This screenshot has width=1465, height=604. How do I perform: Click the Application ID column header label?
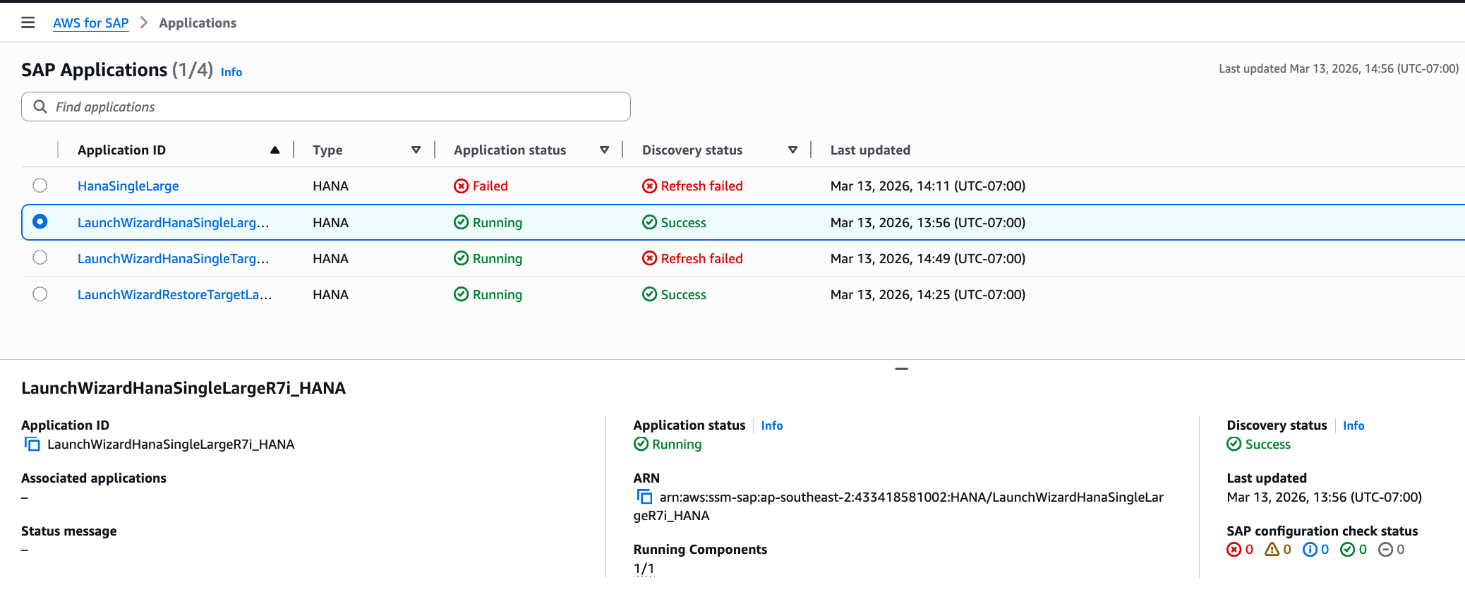pyautogui.click(x=121, y=150)
